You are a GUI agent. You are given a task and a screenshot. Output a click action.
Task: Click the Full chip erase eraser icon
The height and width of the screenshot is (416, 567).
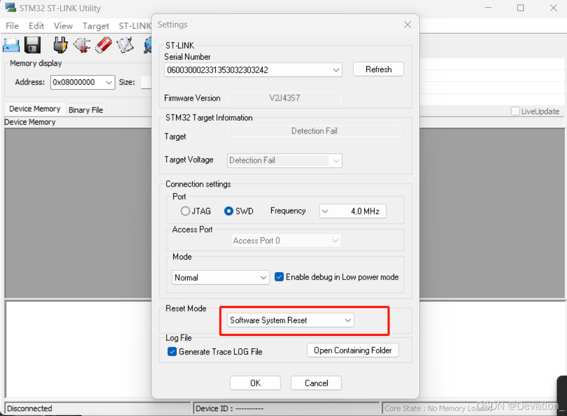[103, 45]
